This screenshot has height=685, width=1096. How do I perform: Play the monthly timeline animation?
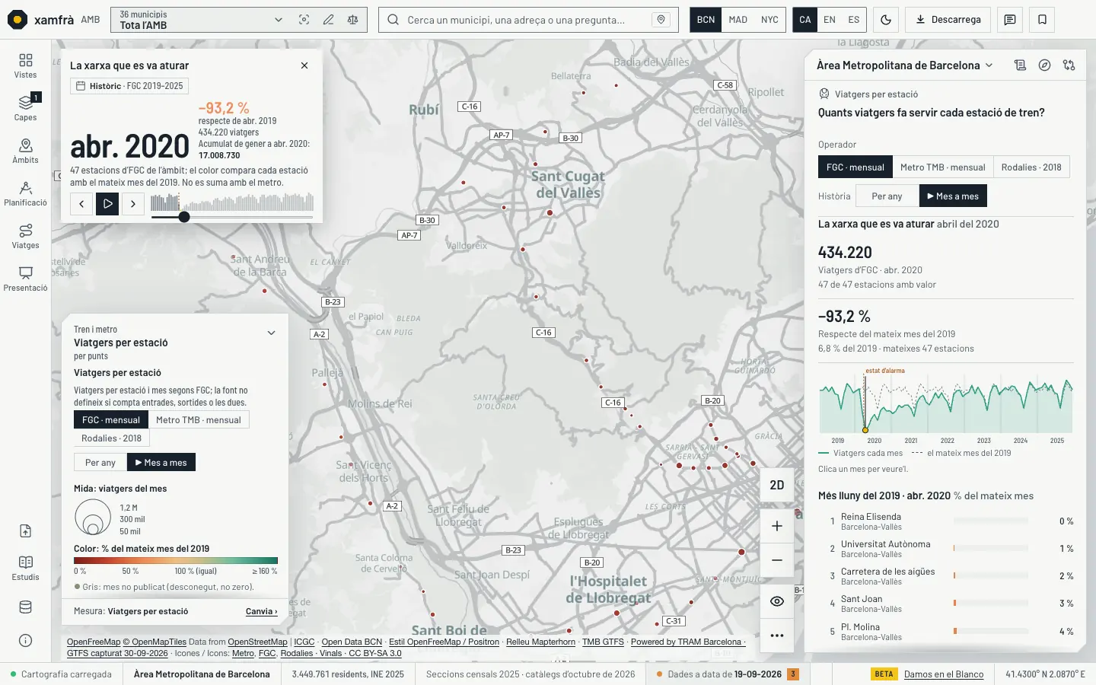pyautogui.click(x=107, y=203)
